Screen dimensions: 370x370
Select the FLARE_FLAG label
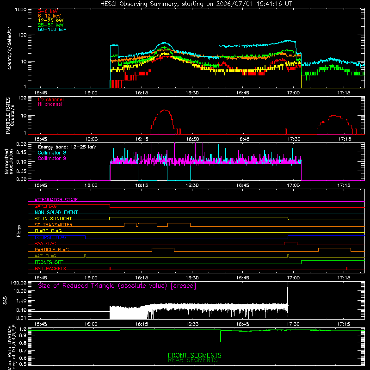(x=48, y=231)
